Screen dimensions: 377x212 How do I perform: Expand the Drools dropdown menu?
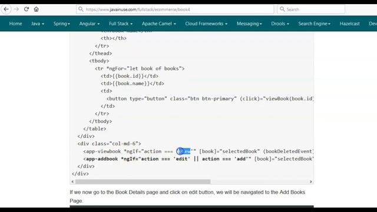point(280,24)
